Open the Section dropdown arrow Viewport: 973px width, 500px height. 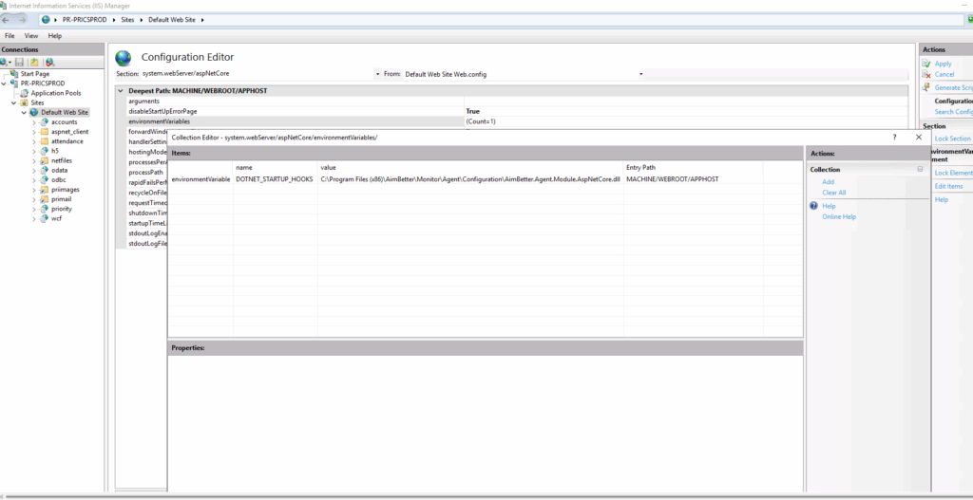coord(376,74)
